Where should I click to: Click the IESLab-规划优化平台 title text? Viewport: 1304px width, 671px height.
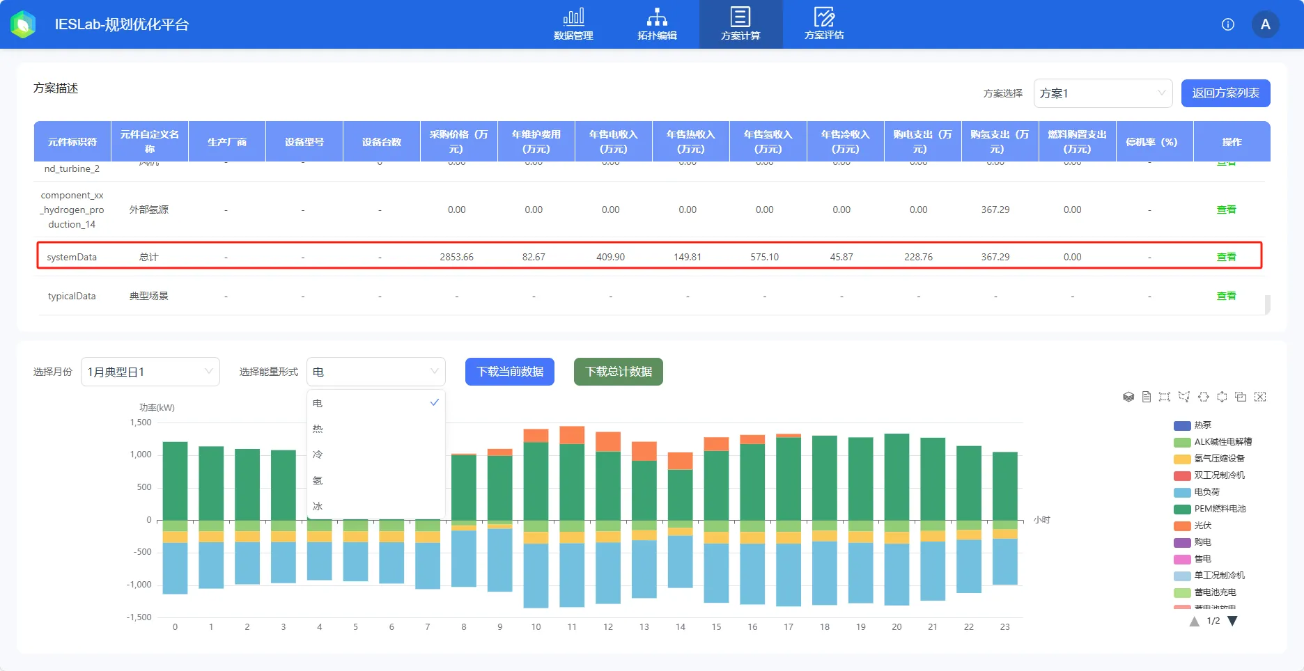pyautogui.click(x=122, y=24)
